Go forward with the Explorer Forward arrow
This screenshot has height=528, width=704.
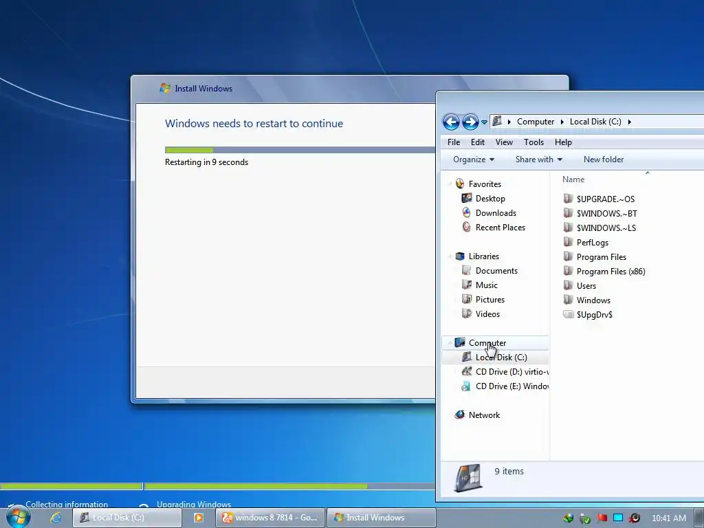click(470, 122)
